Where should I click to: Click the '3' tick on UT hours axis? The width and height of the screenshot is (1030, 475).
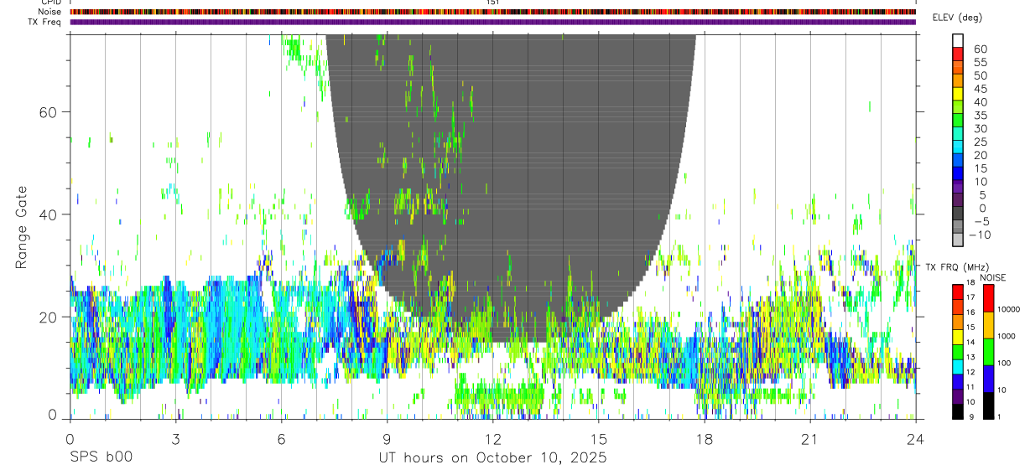pos(175,439)
